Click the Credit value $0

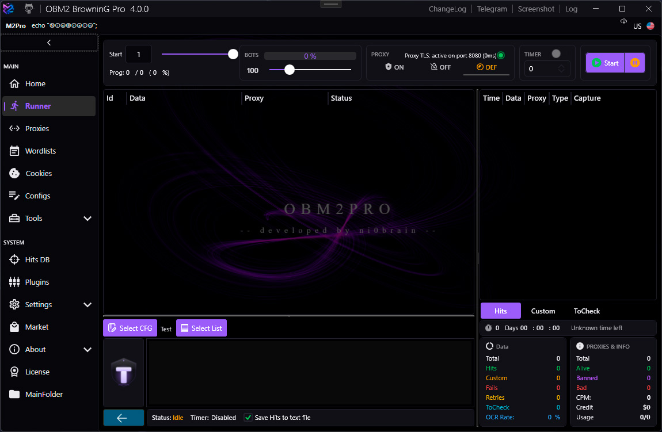(646, 407)
